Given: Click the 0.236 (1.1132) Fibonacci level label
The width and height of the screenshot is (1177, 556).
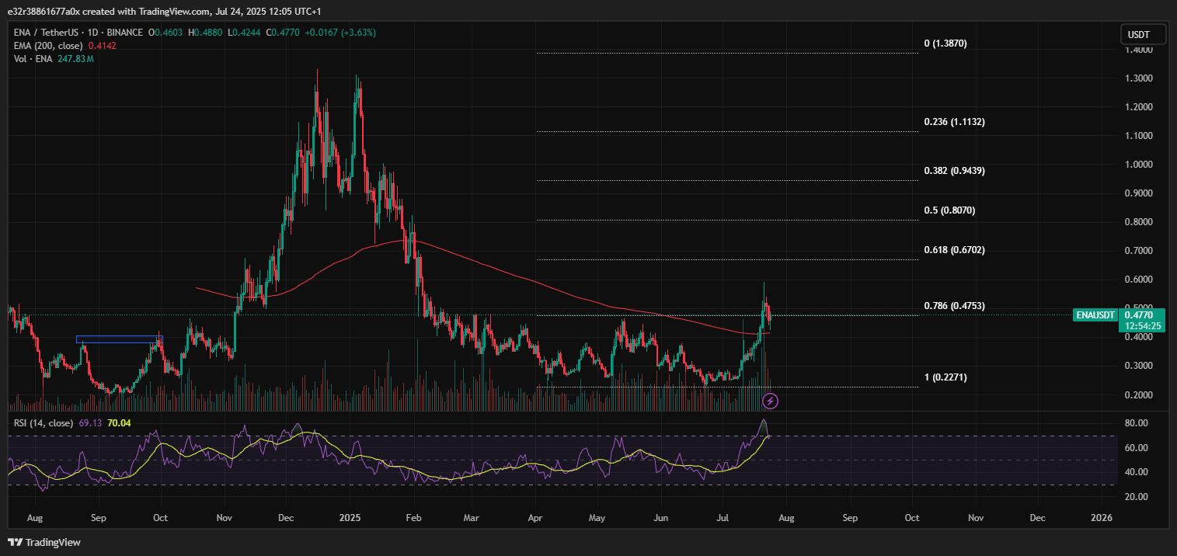Looking at the screenshot, I should [955, 122].
